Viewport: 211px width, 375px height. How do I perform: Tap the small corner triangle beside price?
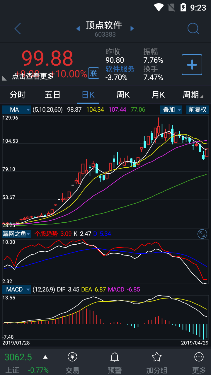point(4,78)
